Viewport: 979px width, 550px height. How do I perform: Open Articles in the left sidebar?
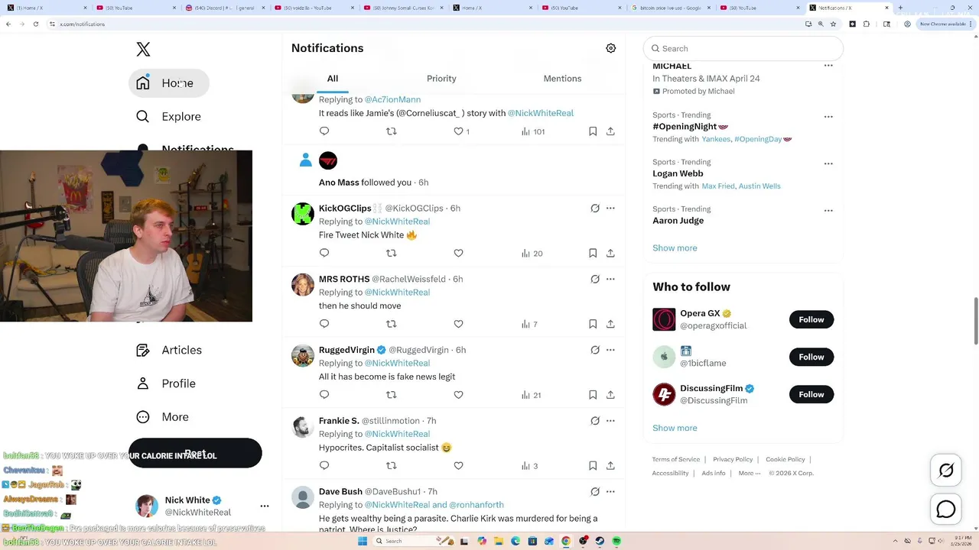[169, 350]
